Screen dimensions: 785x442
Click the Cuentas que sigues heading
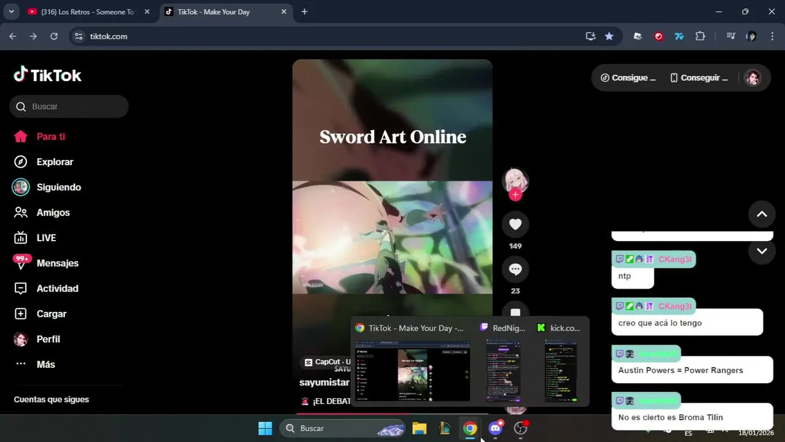[x=52, y=400]
